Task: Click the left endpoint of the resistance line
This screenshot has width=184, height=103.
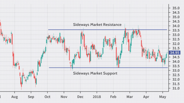Action: click(x=48, y=30)
